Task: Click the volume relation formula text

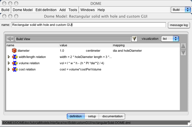Action: pos(82,63)
